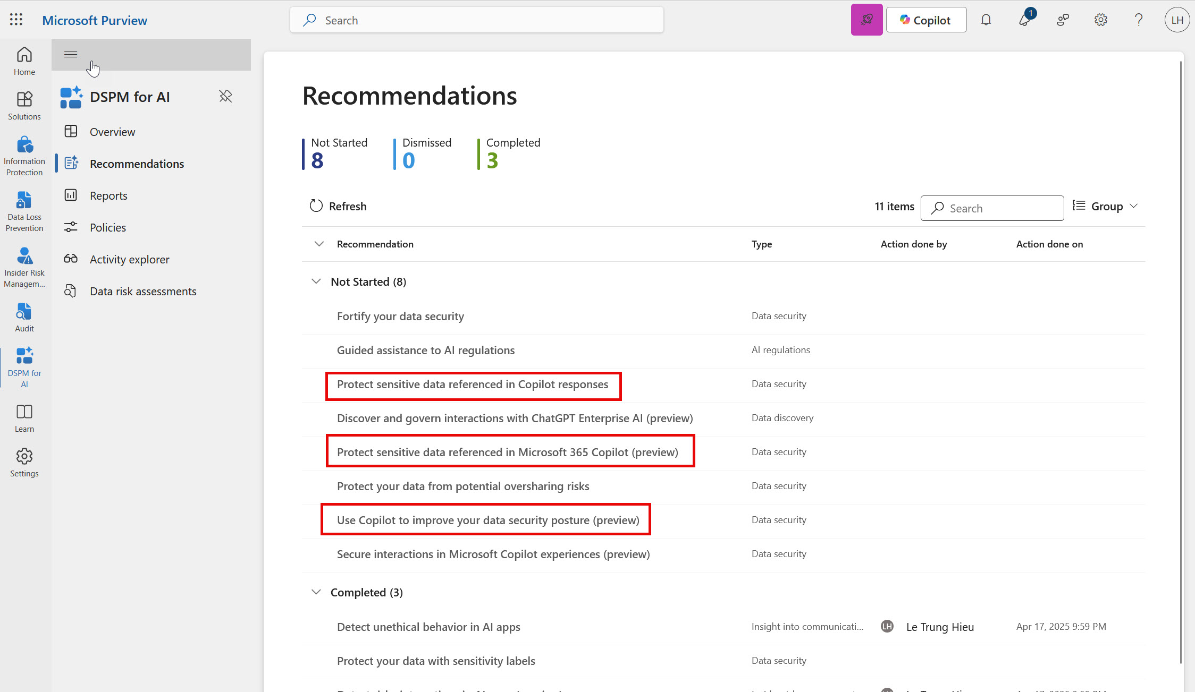The height and width of the screenshot is (692, 1195).
Task: Open Audit solution
Action: click(x=24, y=318)
